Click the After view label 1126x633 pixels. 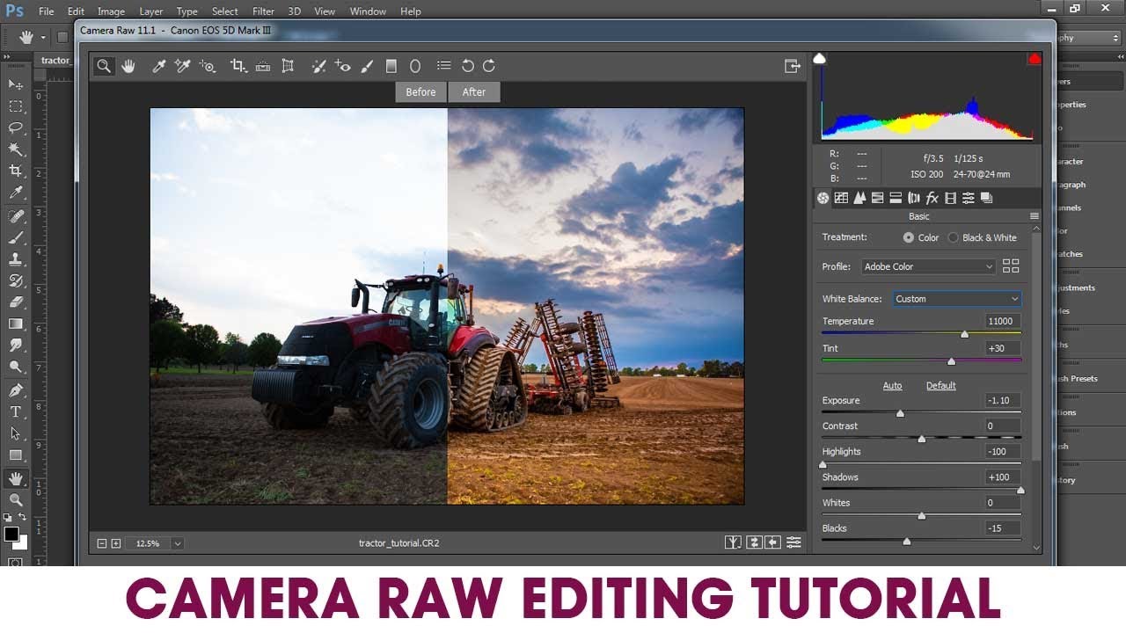point(474,92)
